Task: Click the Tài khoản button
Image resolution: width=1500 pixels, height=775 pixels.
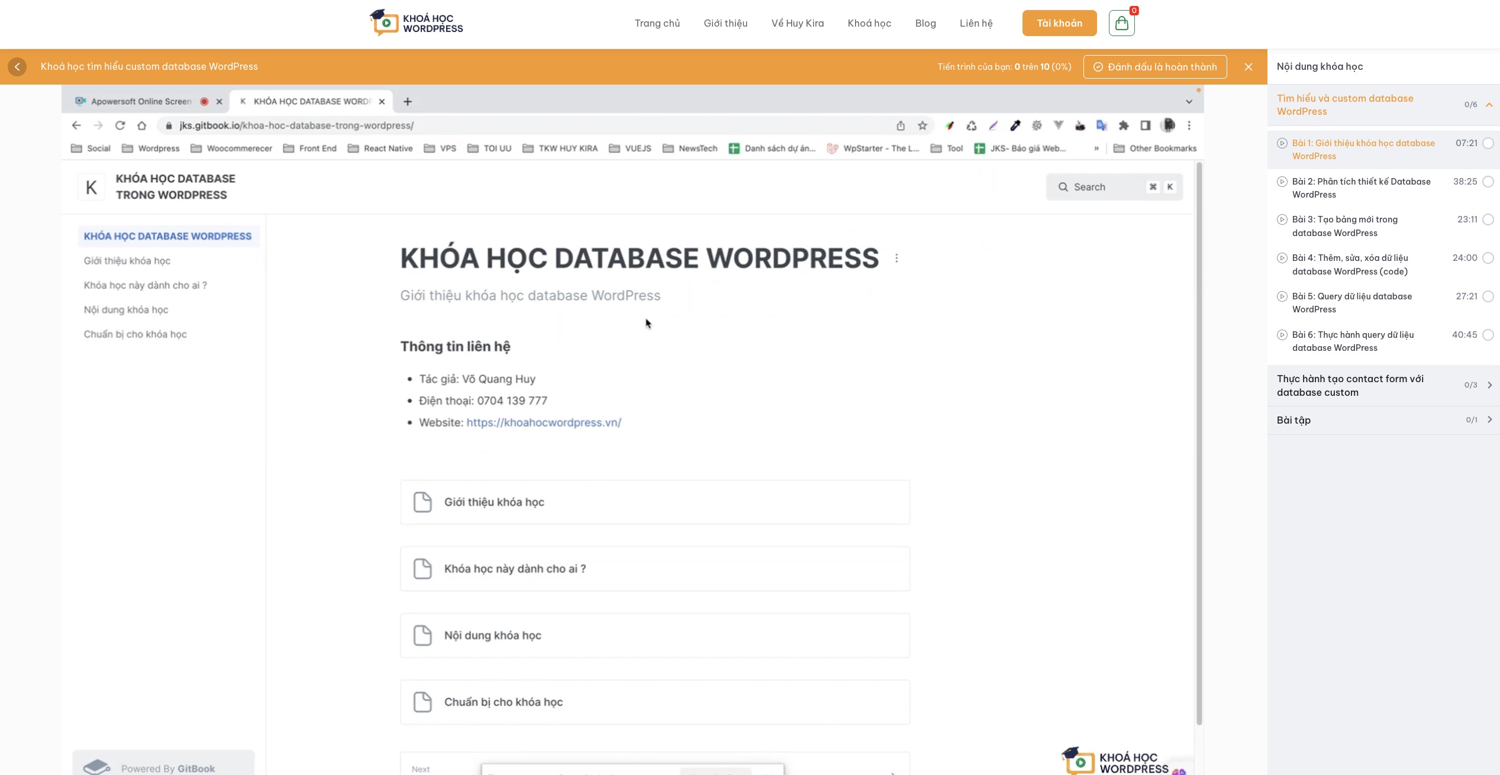Action: (1059, 23)
